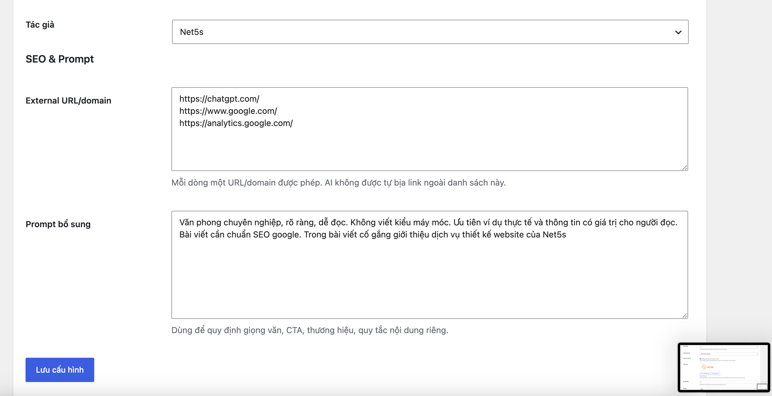
Task: Click the hint text 'Mỗi dòng một URL/domain được phép'
Action: click(246, 183)
